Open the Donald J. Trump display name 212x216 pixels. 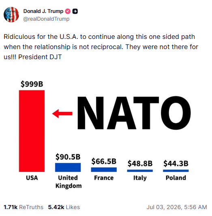tap(43, 11)
